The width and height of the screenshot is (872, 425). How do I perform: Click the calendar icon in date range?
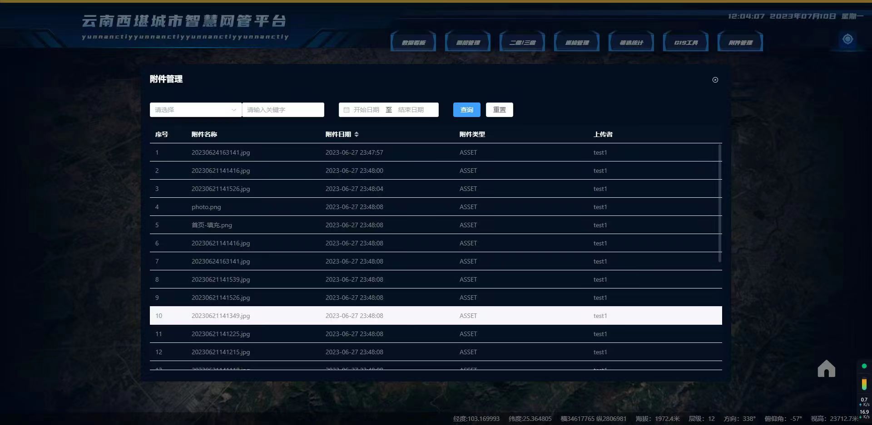click(347, 110)
